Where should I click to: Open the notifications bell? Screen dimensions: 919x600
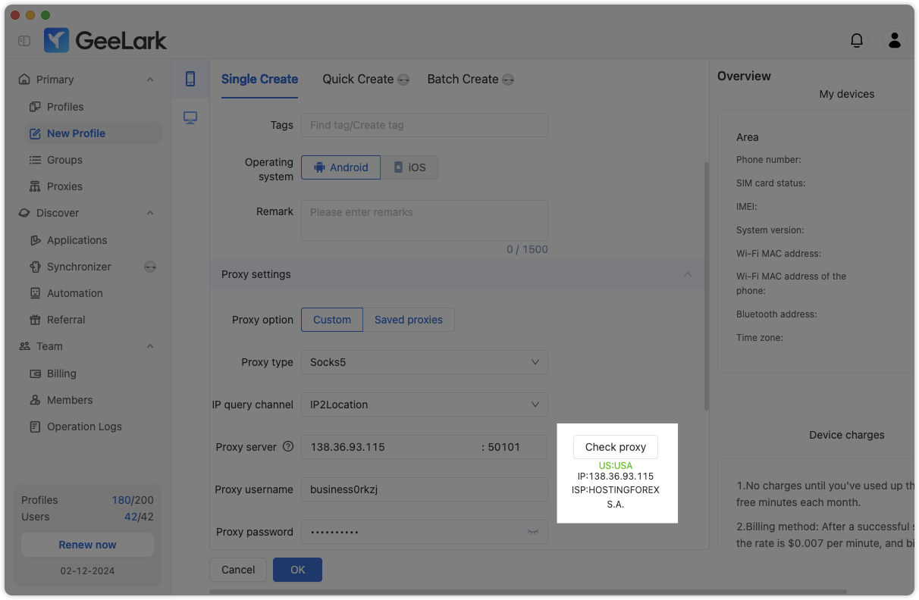[857, 40]
